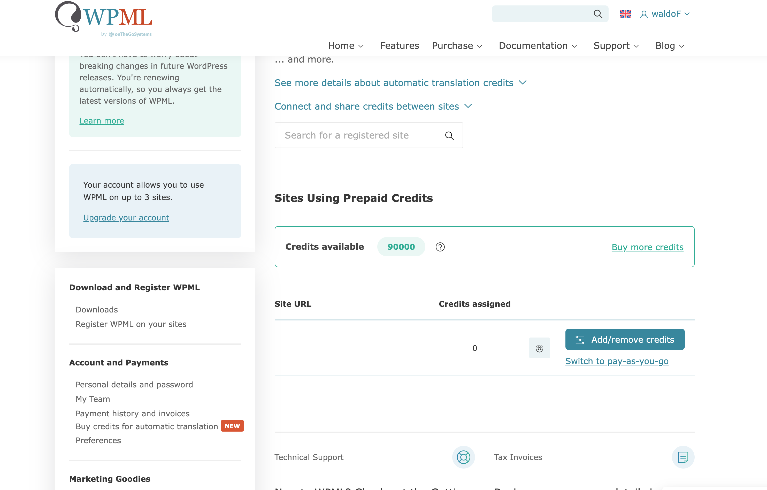The height and width of the screenshot is (490, 767).
Task: Open Payment history and invoices
Action: pos(133,414)
